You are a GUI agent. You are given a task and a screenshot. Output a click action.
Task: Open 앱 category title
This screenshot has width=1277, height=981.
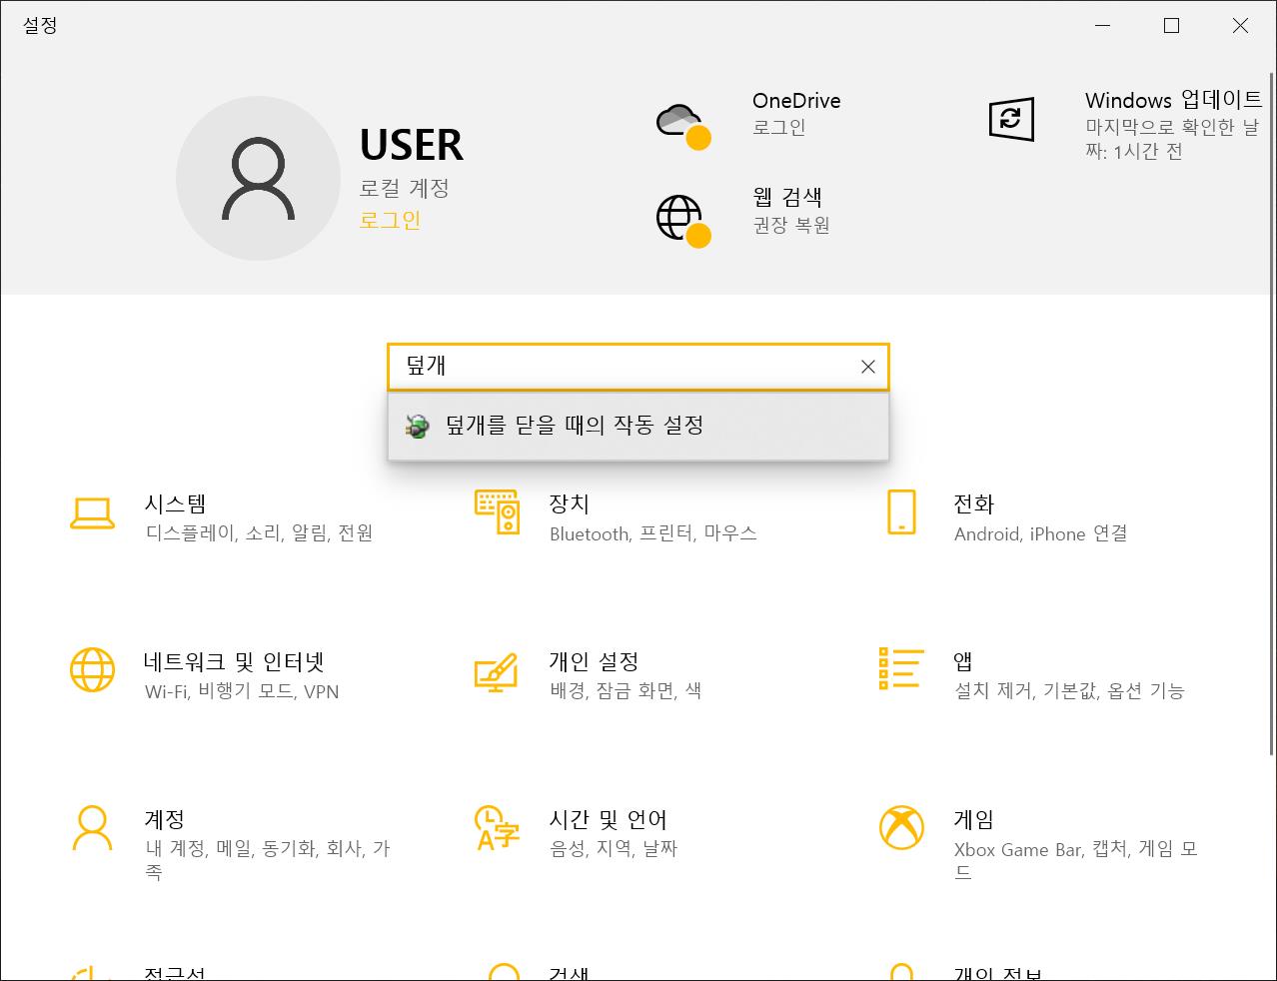pyautogui.click(x=962, y=661)
